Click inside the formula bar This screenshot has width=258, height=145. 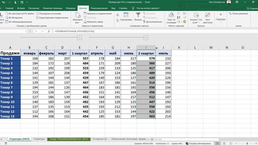click(x=155, y=31)
